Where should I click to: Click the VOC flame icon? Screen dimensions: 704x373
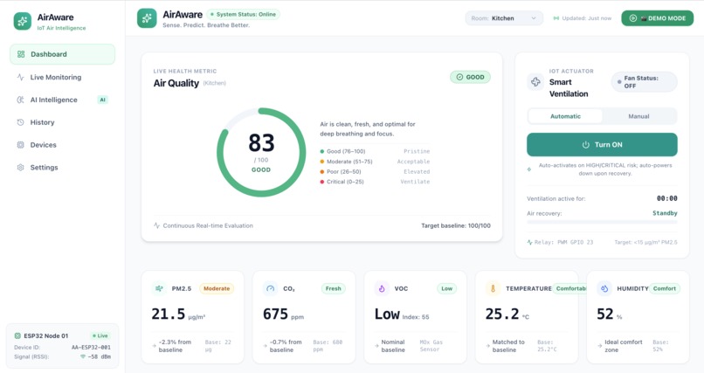pyautogui.click(x=382, y=288)
